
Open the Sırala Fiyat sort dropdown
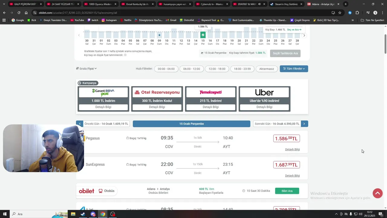click(x=86, y=69)
